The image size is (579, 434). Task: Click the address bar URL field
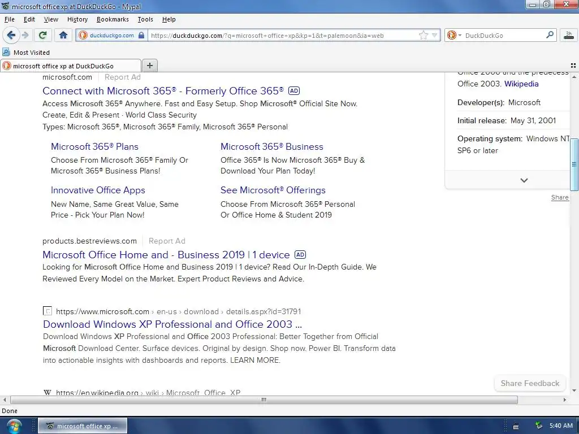pyautogui.click(x=283, y=36)
